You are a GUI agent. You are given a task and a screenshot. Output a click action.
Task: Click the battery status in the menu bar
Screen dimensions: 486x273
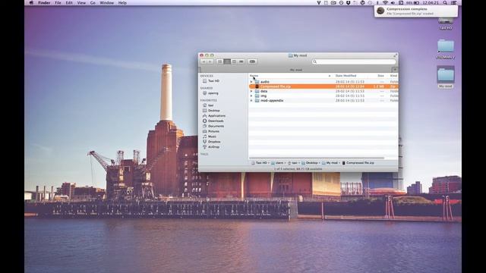click(x=413, y=3)
